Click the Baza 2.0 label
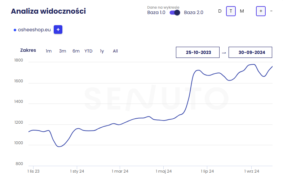 (194, 13)
